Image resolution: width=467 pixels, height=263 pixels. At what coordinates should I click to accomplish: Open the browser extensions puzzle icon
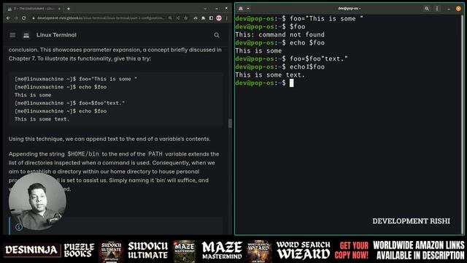click(203, 18)
